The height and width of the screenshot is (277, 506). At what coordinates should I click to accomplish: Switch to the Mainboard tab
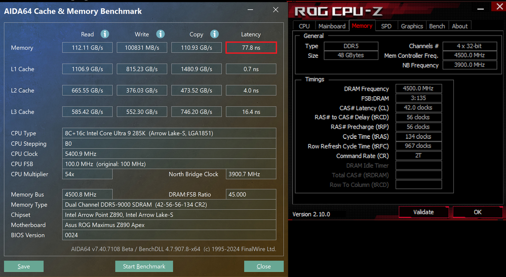coord(332,26)
